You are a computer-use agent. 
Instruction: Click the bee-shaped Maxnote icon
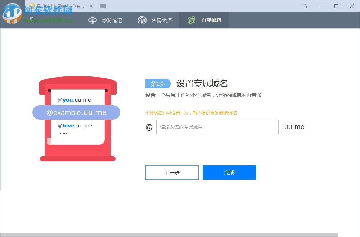[x=93, y=20]
